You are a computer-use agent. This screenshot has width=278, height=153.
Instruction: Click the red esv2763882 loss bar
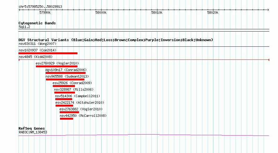click(69, 112)
